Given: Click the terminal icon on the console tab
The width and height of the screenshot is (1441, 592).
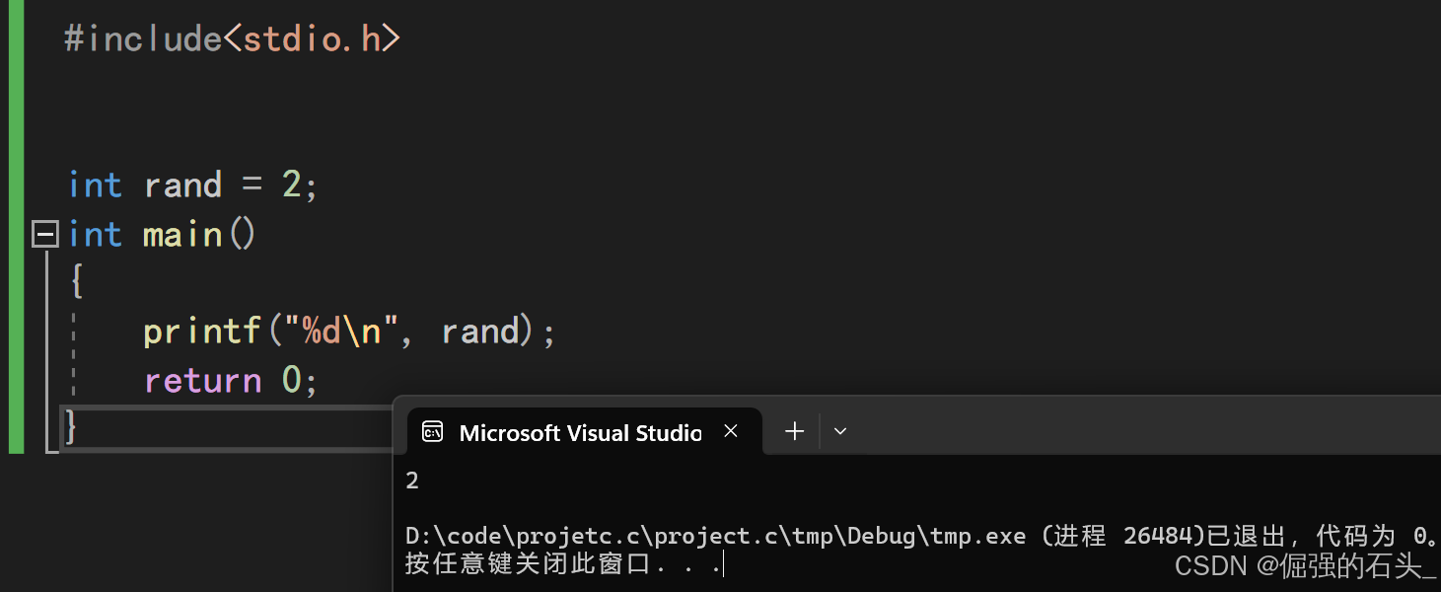Looking at the screenshot, I should (432, 432).
